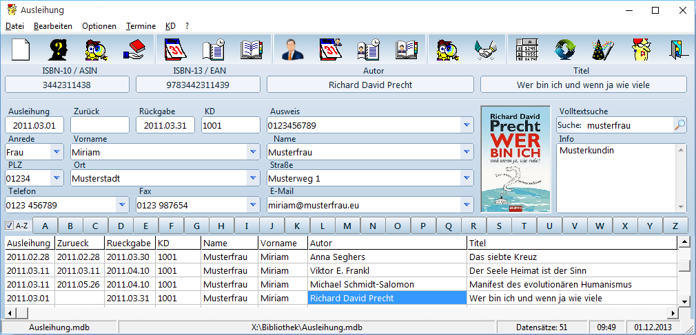Expand the E-Mail dropdown arrow
The height and width of the screenshot is (335, 696).
466,205
